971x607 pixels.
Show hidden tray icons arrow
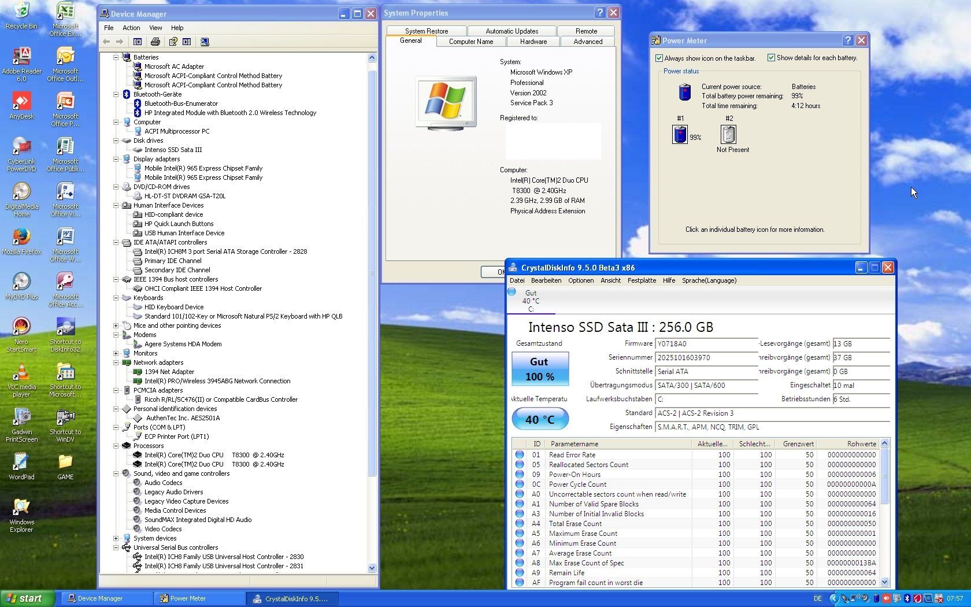[833, 598]
